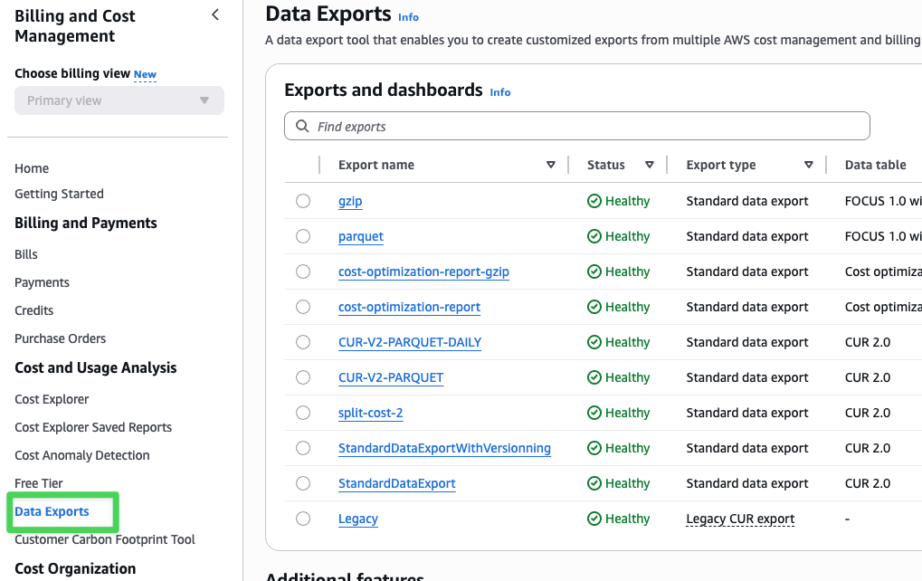Click the Billing and Payments section heading
Viewport: 922px width, 581px height.
coord(86,224)
